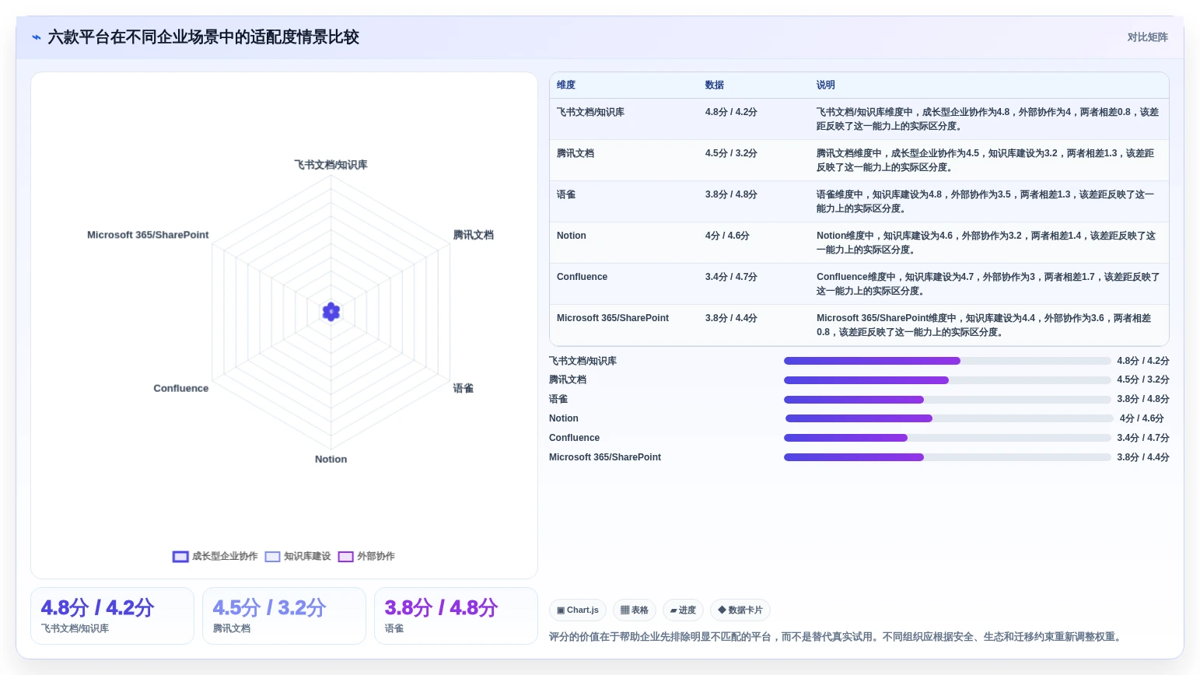Toggle the 成长型企业协作 legend swatch
1200x675 pixels.
pos(180,557)
